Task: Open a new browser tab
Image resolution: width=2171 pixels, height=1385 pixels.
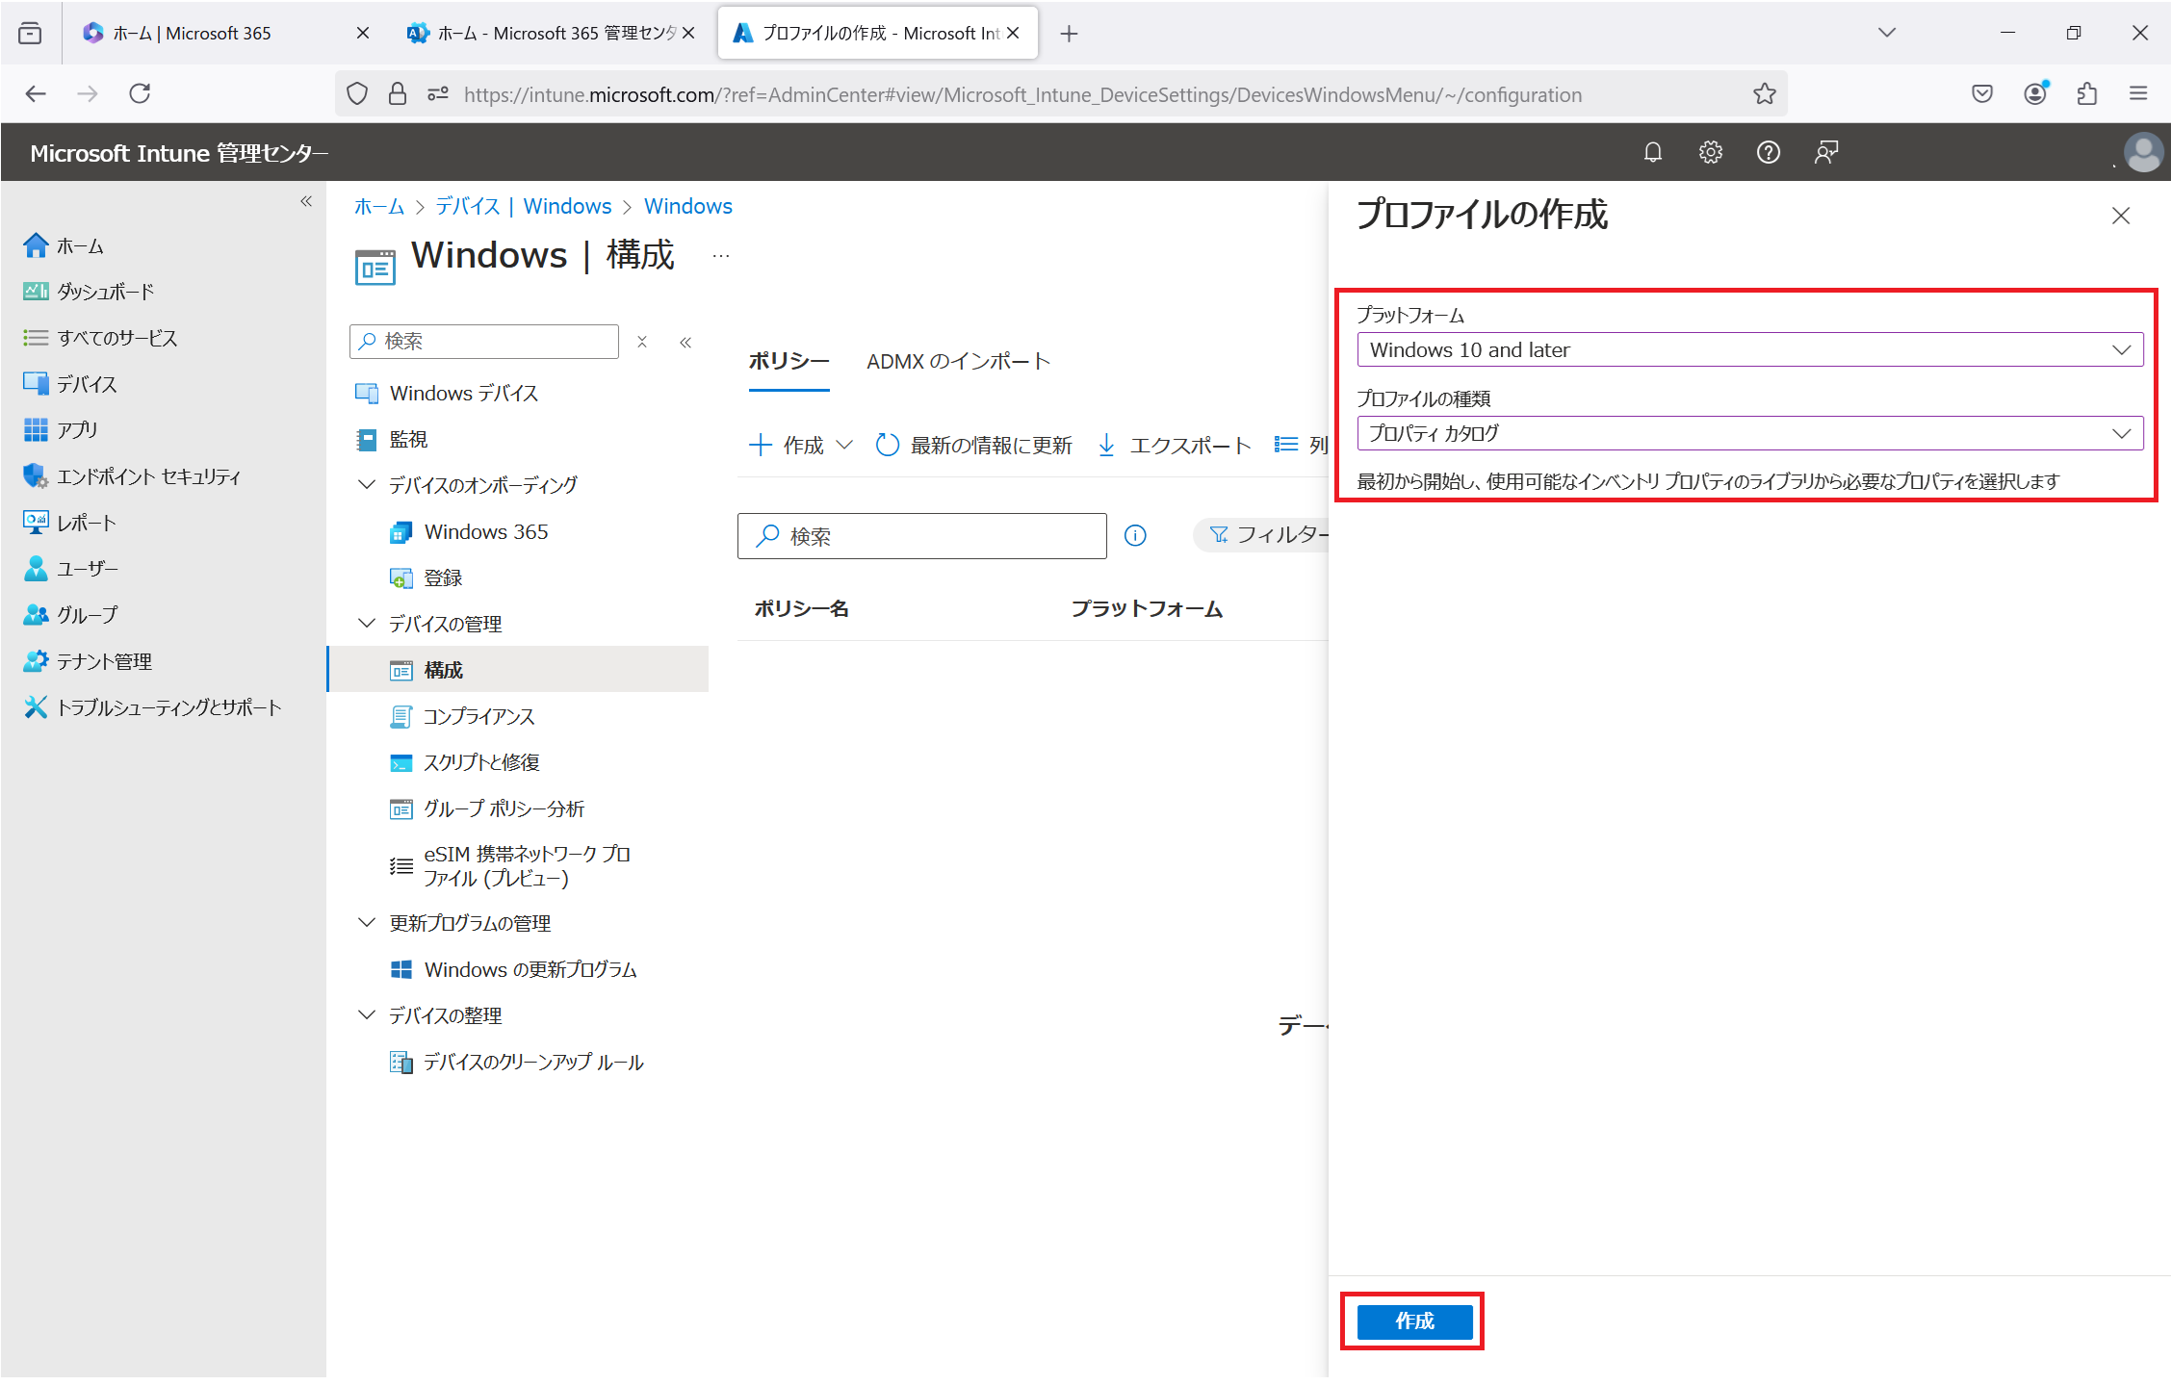Action: (x=1069, y=34)
